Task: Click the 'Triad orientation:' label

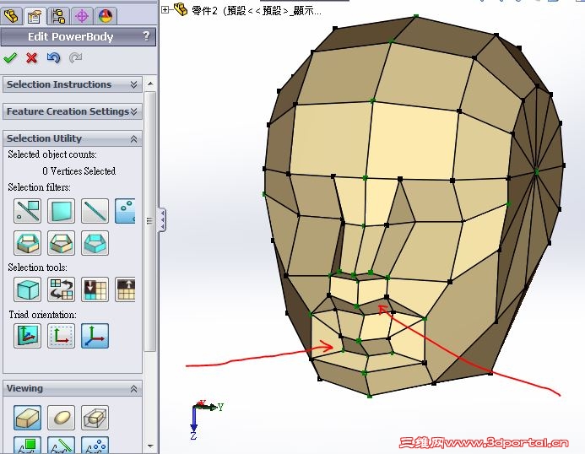Action: (42, 315)
